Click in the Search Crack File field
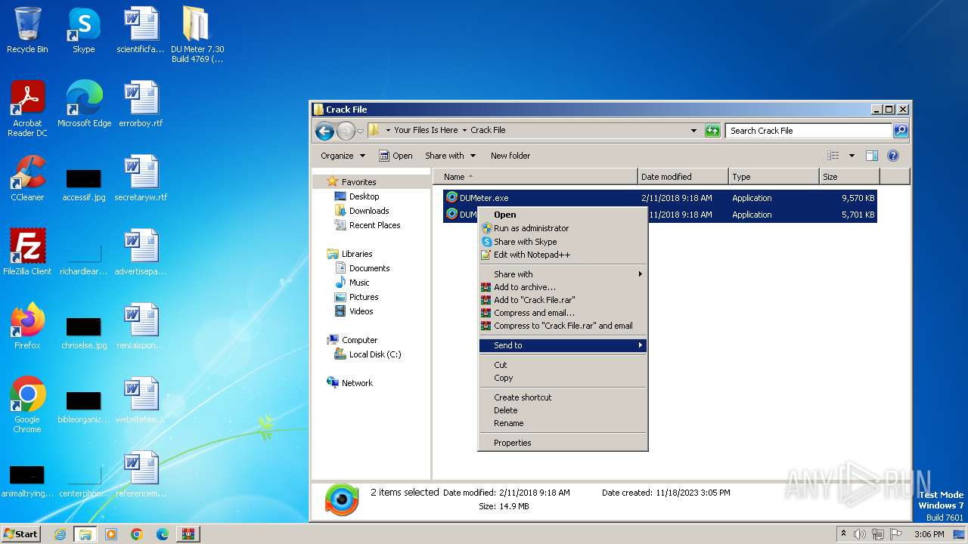 [808, 131]
